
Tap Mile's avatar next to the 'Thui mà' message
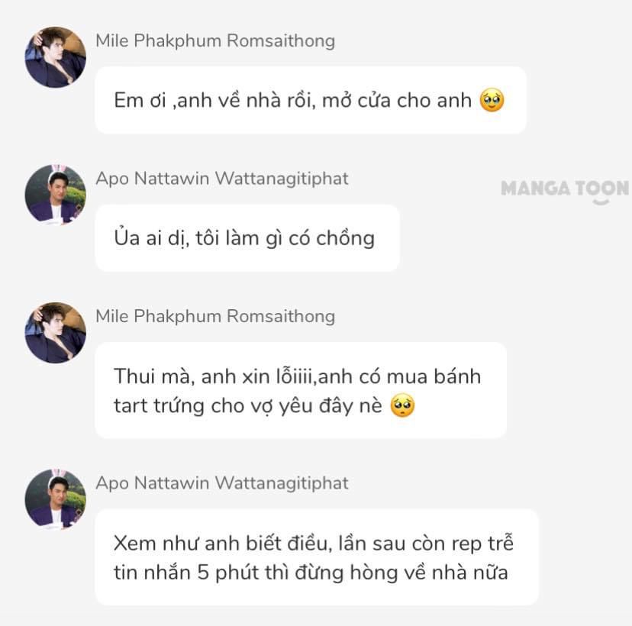(56, 333)
